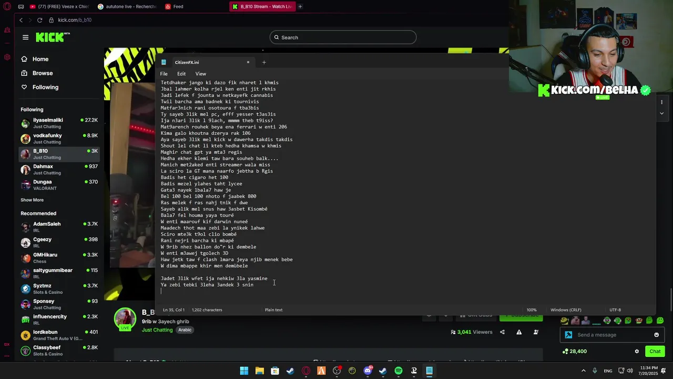The image size is (673, 379).
Task: Click the ENG language indicator in tray
Action: [x=608, y=371]
